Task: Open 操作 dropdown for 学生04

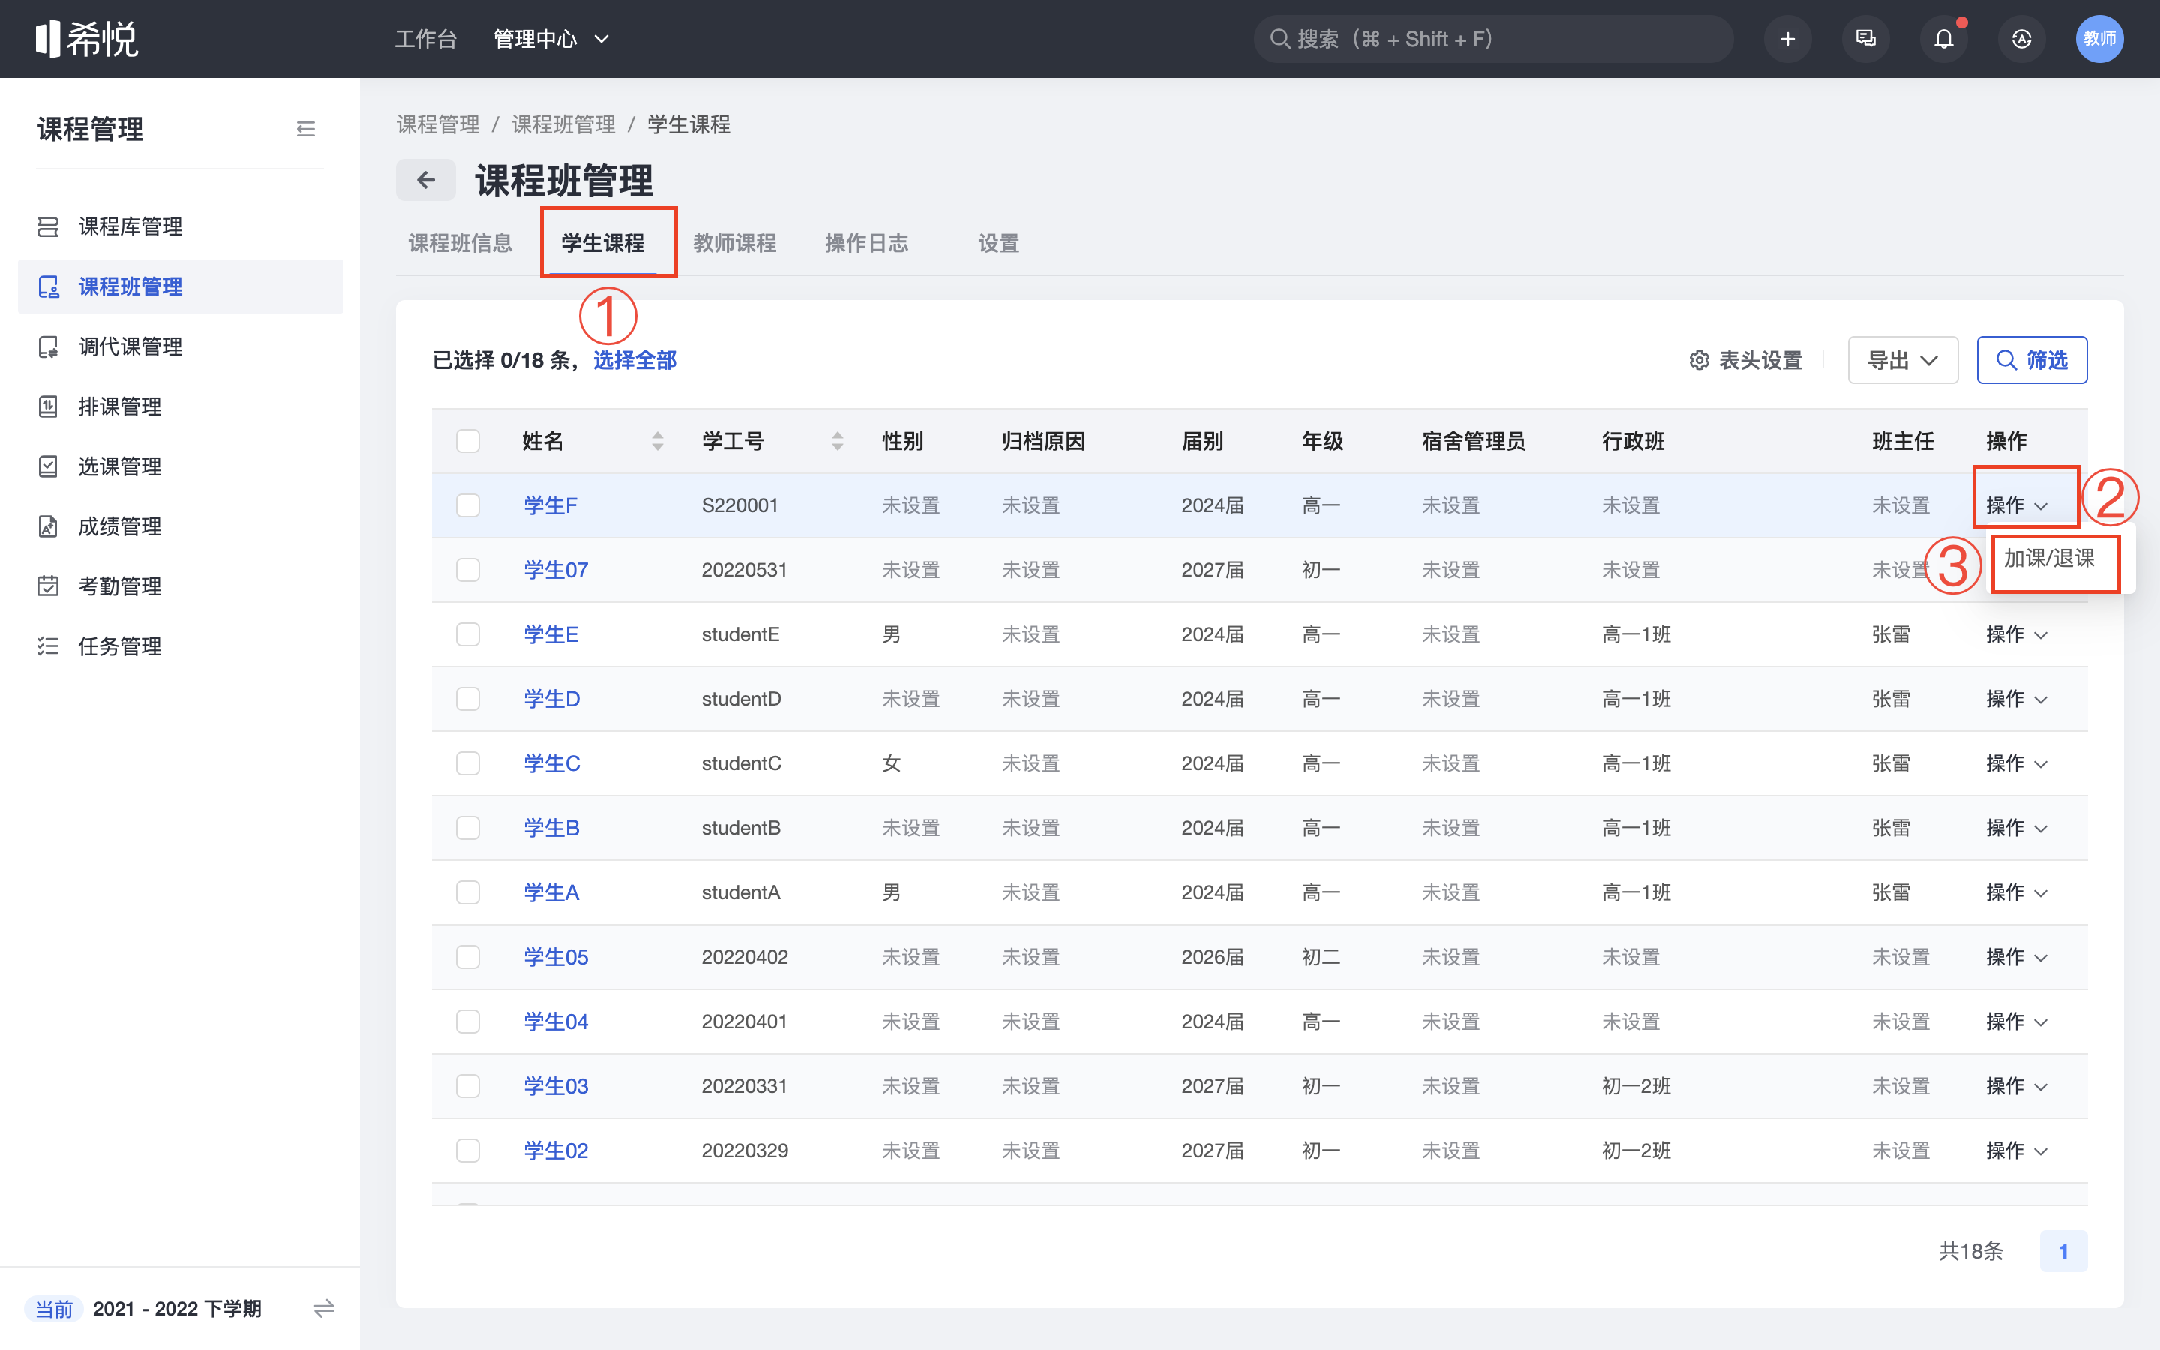Action: pos(2016,1021)
